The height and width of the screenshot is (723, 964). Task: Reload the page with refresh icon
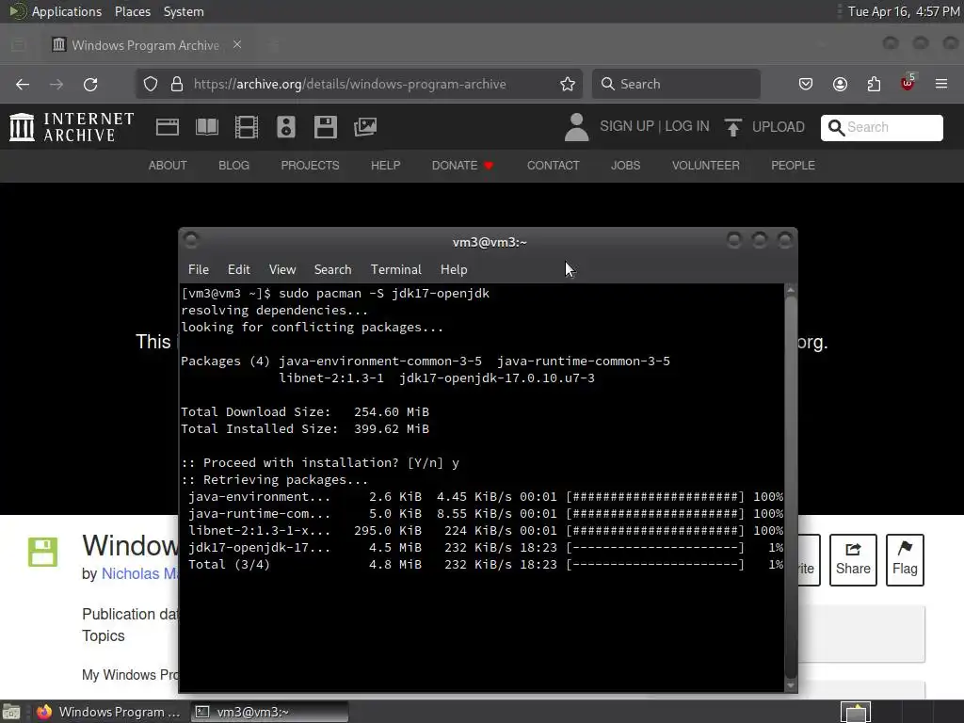point(90,84)
